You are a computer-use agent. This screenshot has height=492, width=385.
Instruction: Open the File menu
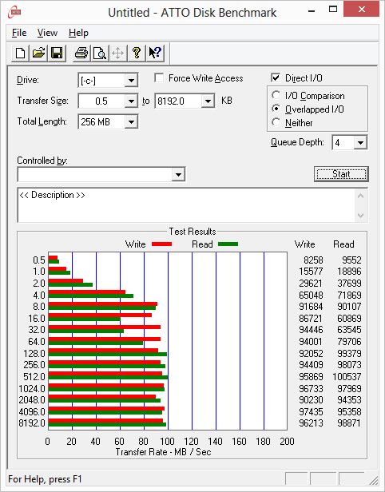coord(19,33)
